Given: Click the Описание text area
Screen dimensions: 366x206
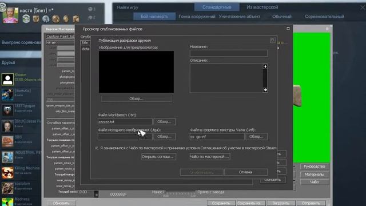Looking at the screenshot, I should (x=226, y=78).
